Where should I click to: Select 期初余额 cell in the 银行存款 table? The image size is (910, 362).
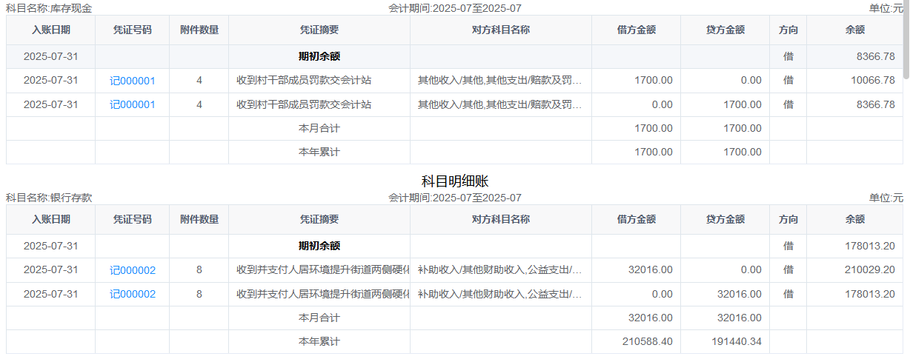319,247
